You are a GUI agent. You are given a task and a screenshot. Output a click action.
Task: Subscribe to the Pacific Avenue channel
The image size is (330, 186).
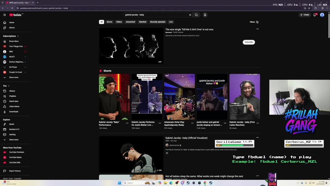click(x=249, y=42)
